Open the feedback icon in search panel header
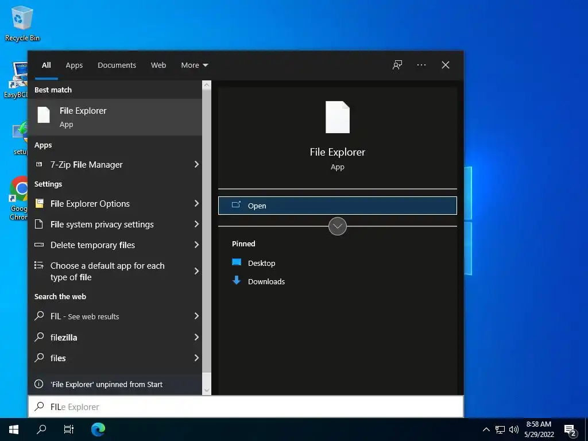 (x=397, y=65)
